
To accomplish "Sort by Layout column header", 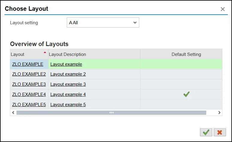I will (18, 54).
